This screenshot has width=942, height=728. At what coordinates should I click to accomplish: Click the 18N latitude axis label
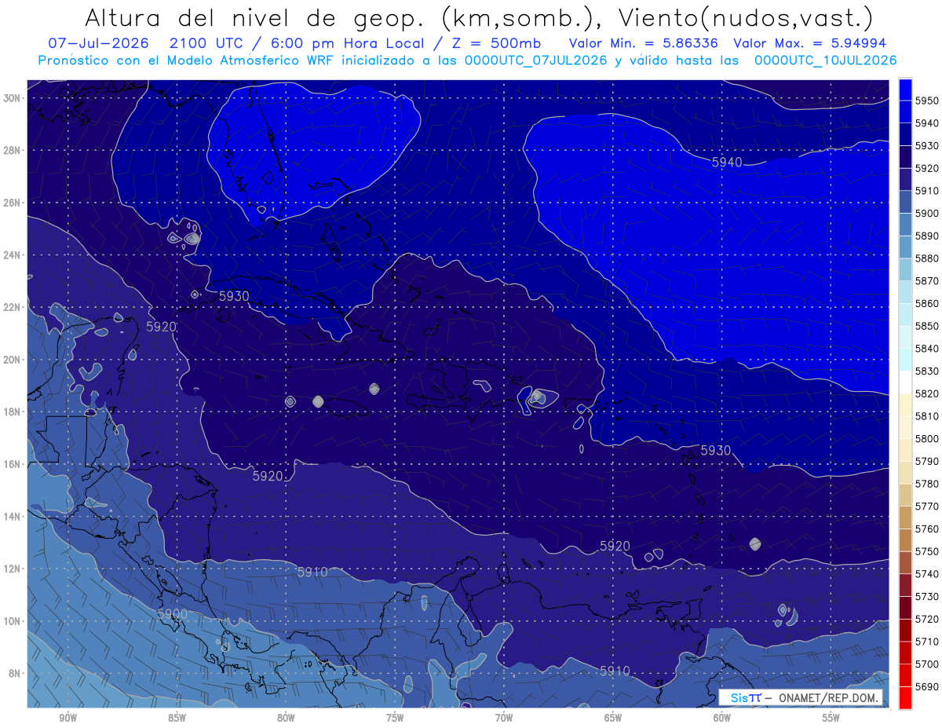[x=12, y=412]
